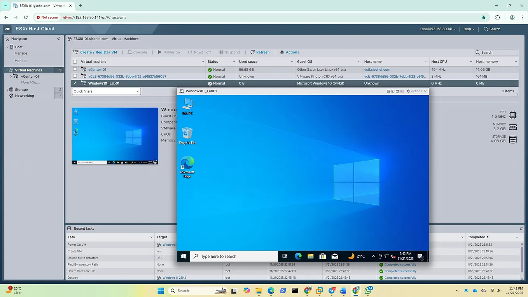Click Create / Register VM
This screenshot has height=297, width=528.
click(95, 52)
